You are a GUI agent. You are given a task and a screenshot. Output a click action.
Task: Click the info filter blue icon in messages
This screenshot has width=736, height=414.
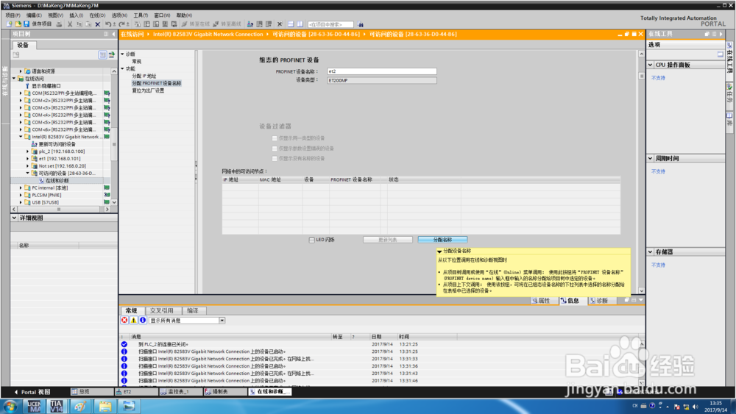(x=143, y=320)
